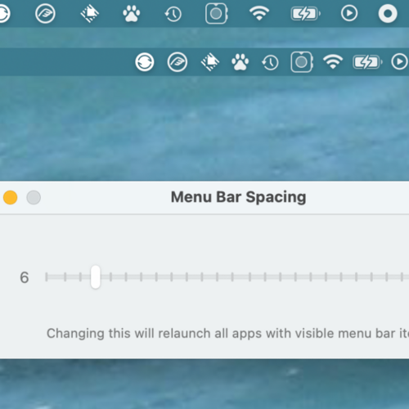409x409 pixels.
Task: Click the play circle icon in the wide-spaced menu bar
Action: (x=349, y=13)
